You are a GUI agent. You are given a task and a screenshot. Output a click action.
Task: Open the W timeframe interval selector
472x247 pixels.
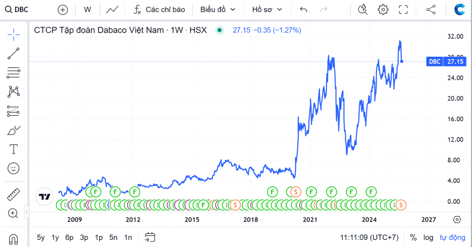[87, 9]
